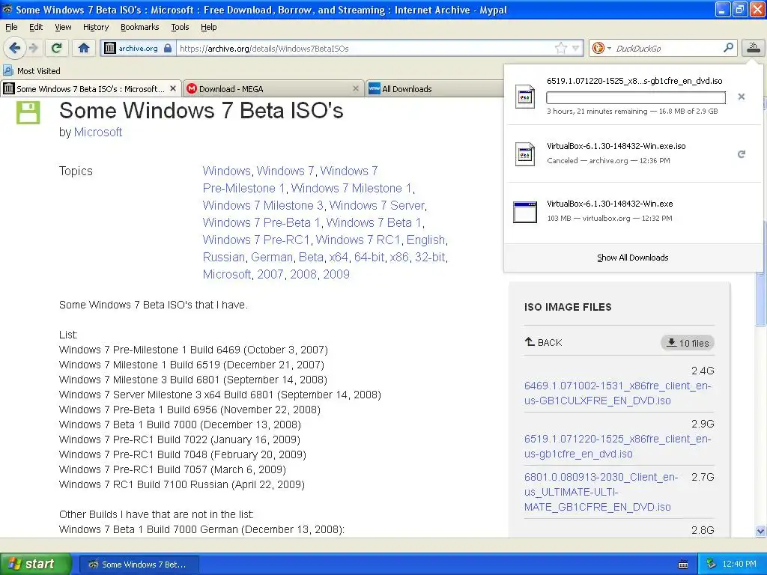Click the Forward arrow button
Viewport: 767px width, 575px height.
[34, 48]
